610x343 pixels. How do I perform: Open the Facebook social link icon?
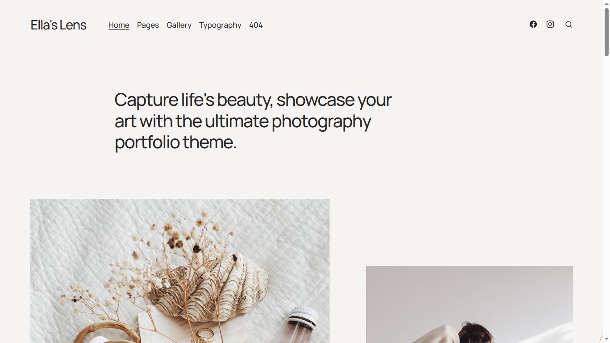[x=533, y=24]
